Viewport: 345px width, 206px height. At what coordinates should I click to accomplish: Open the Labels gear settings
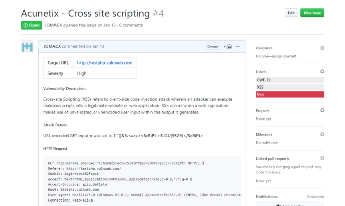322,71
